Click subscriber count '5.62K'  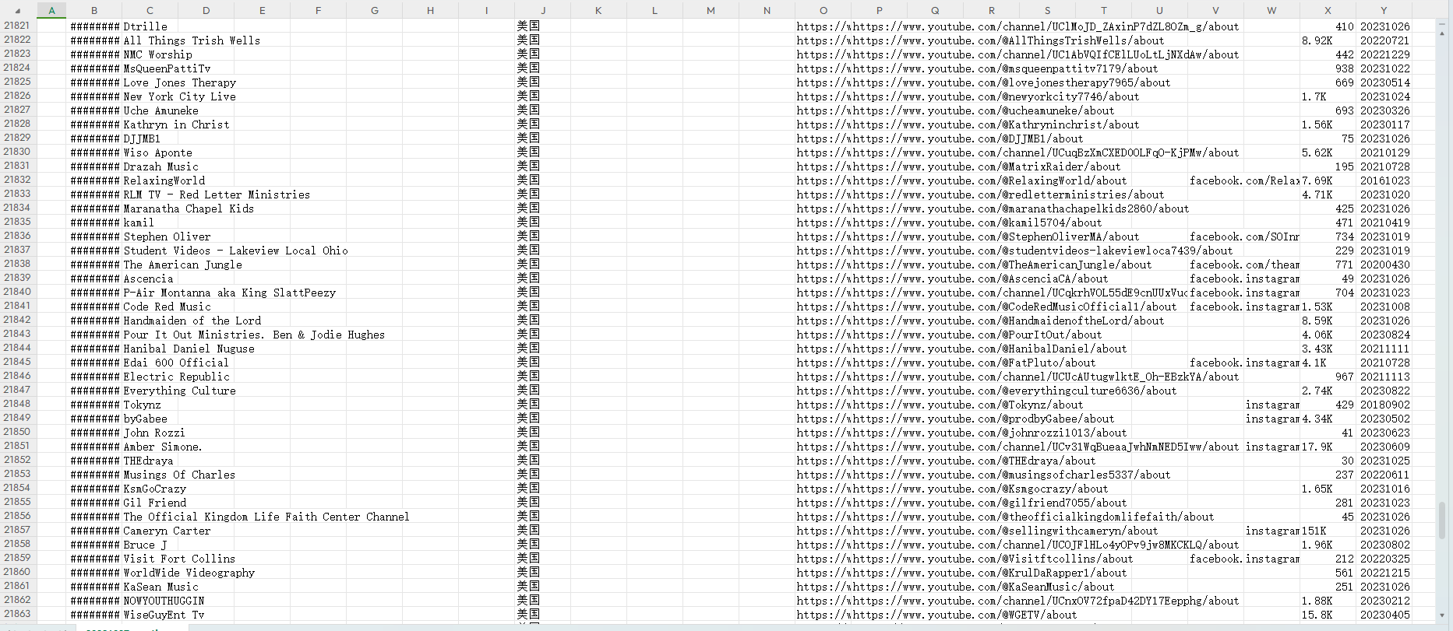point(1317,152)
